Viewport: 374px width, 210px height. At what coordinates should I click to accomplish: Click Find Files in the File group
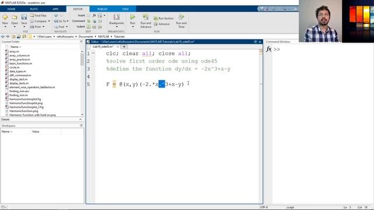click(38, 16)
